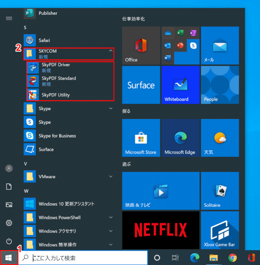Screen dimensions: 260x265
Task: Click the Windows Start button
Action: click(9, 258)
